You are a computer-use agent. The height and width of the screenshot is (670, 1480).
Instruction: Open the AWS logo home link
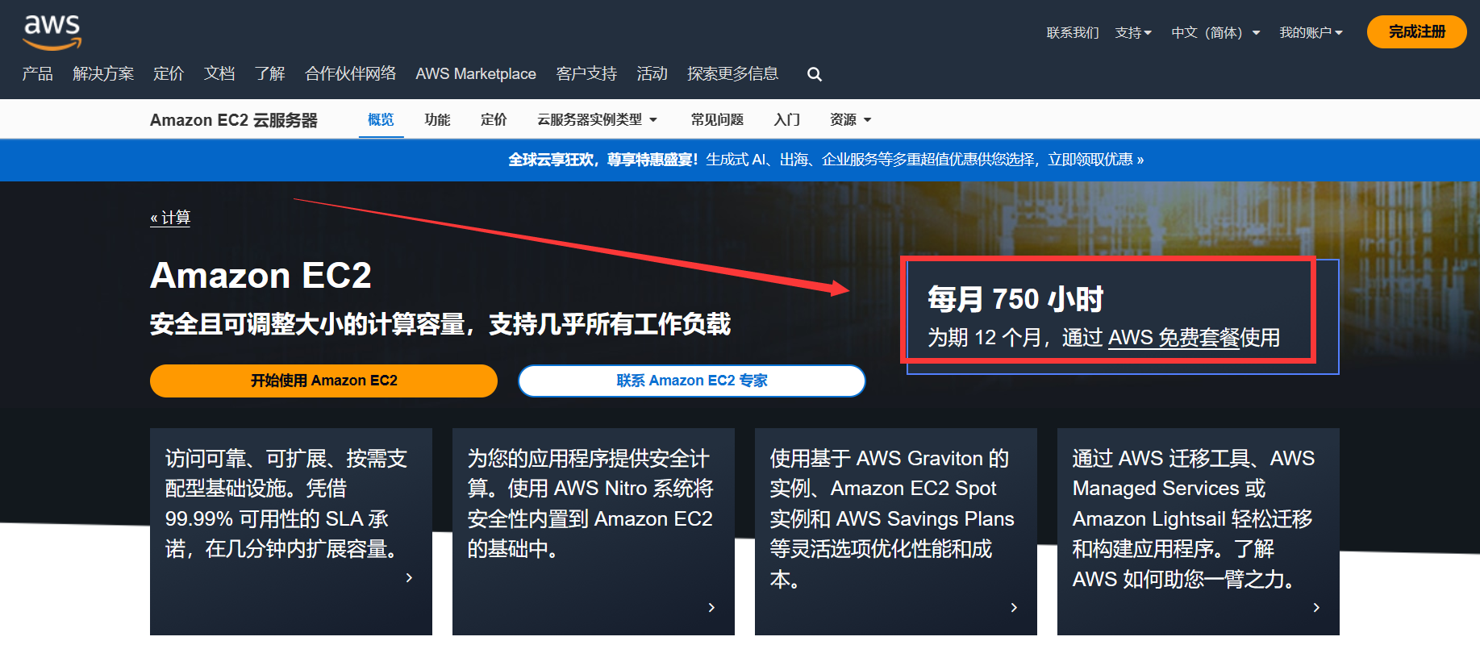point(52,32)
